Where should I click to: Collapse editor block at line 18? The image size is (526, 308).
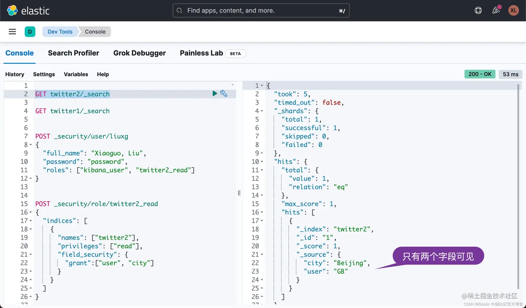point(31,229)
